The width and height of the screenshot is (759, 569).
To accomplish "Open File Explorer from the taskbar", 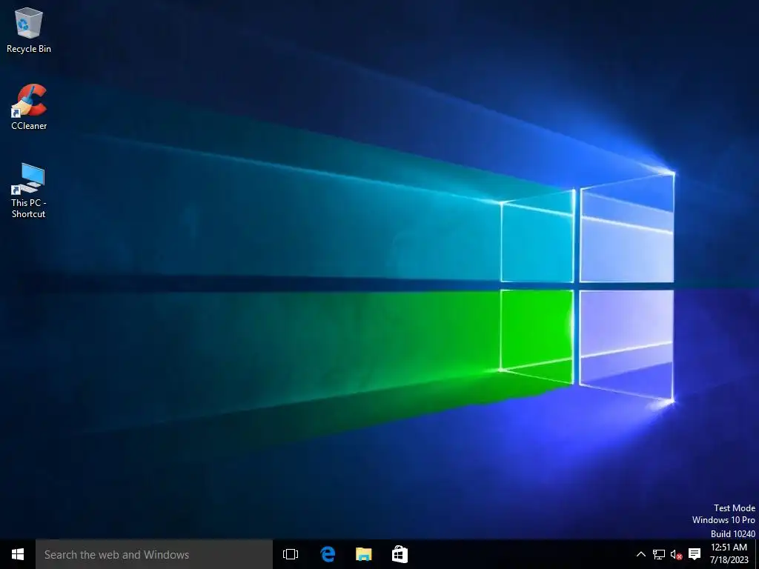I will [363, 554].
